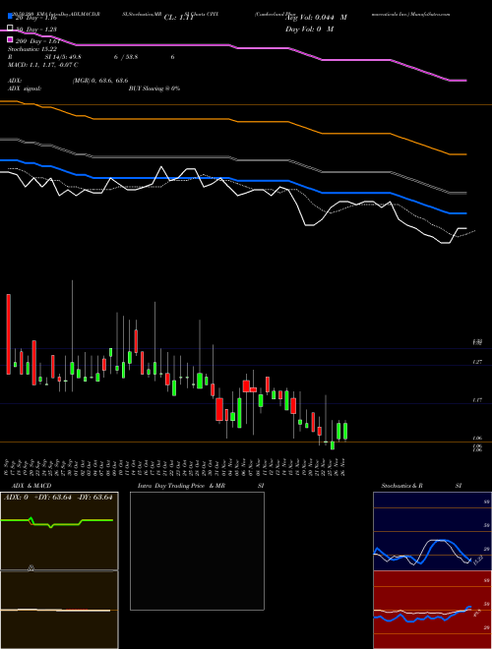This screenshot has height=649, width=492.
Task: Click the empty intraday trading price chart box
Action: [197, 551]
